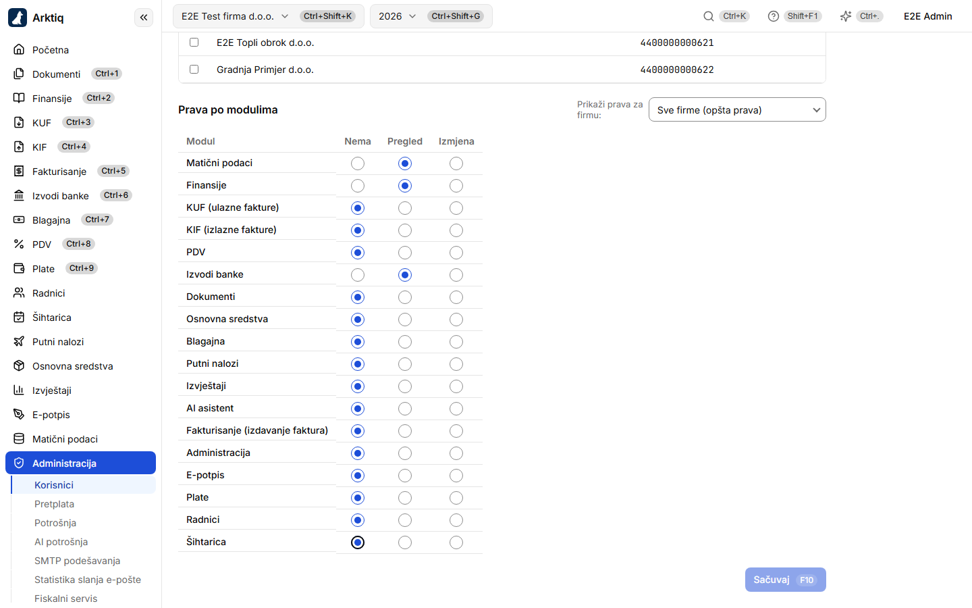Image resolution: width=972 pixels, height=608 pixels.
Task: Click the Izvodi banke bank icon
Action: [x=19, y=196]
